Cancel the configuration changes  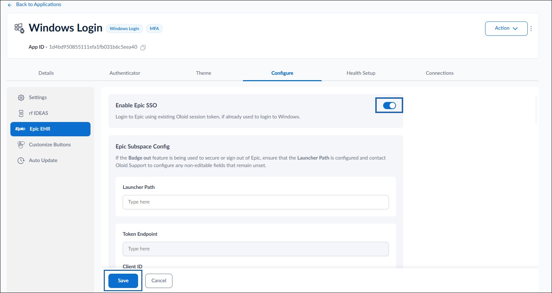[159, 281]
